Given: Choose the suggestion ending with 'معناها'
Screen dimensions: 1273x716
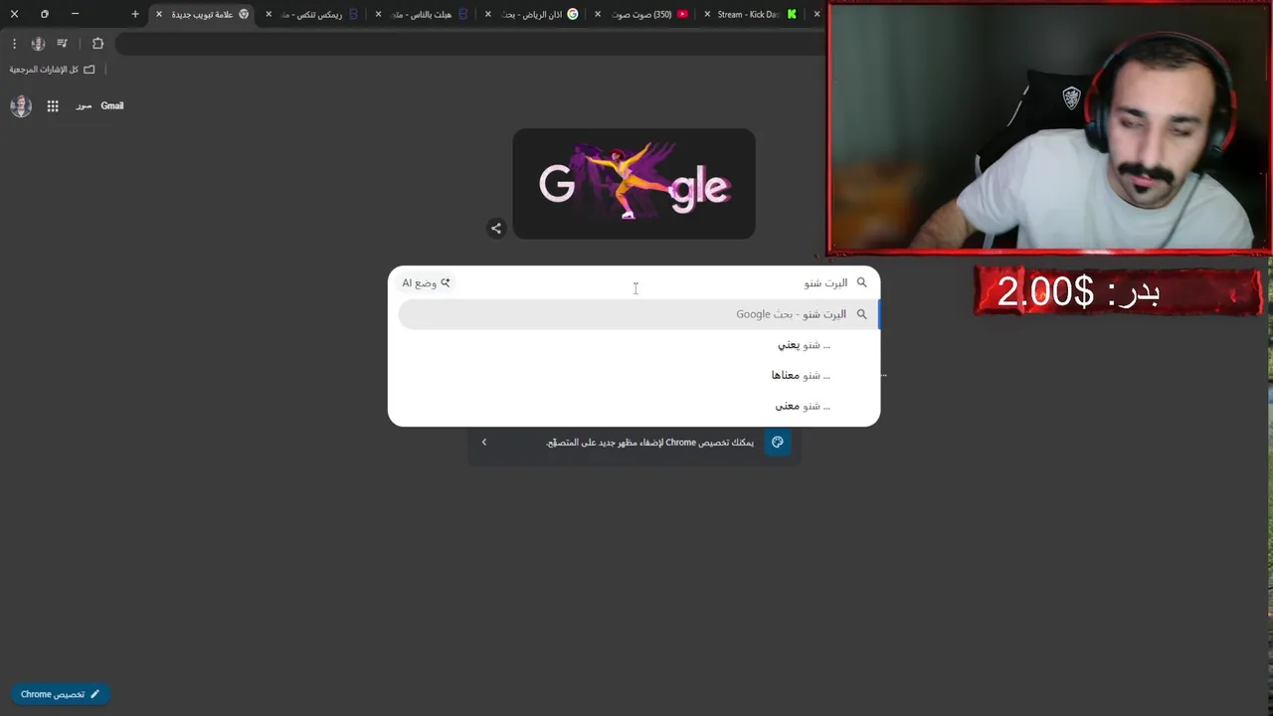Looking at the screenshot, I should coord(635,375).
